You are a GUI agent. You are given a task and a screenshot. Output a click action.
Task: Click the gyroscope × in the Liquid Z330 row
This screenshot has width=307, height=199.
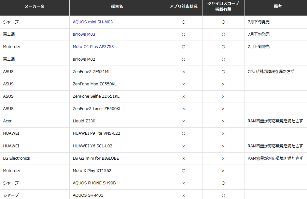[223, 121]
